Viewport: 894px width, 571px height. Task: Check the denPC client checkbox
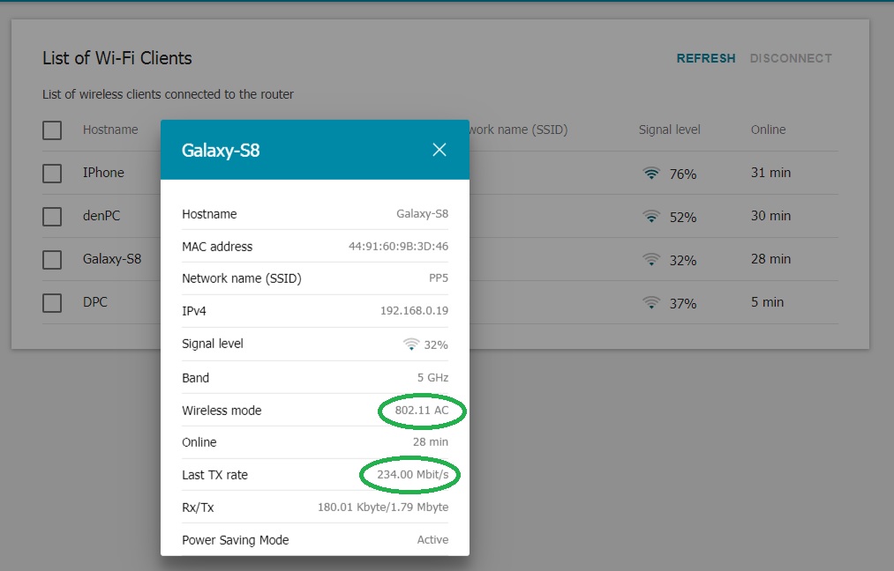pos(52,217)
